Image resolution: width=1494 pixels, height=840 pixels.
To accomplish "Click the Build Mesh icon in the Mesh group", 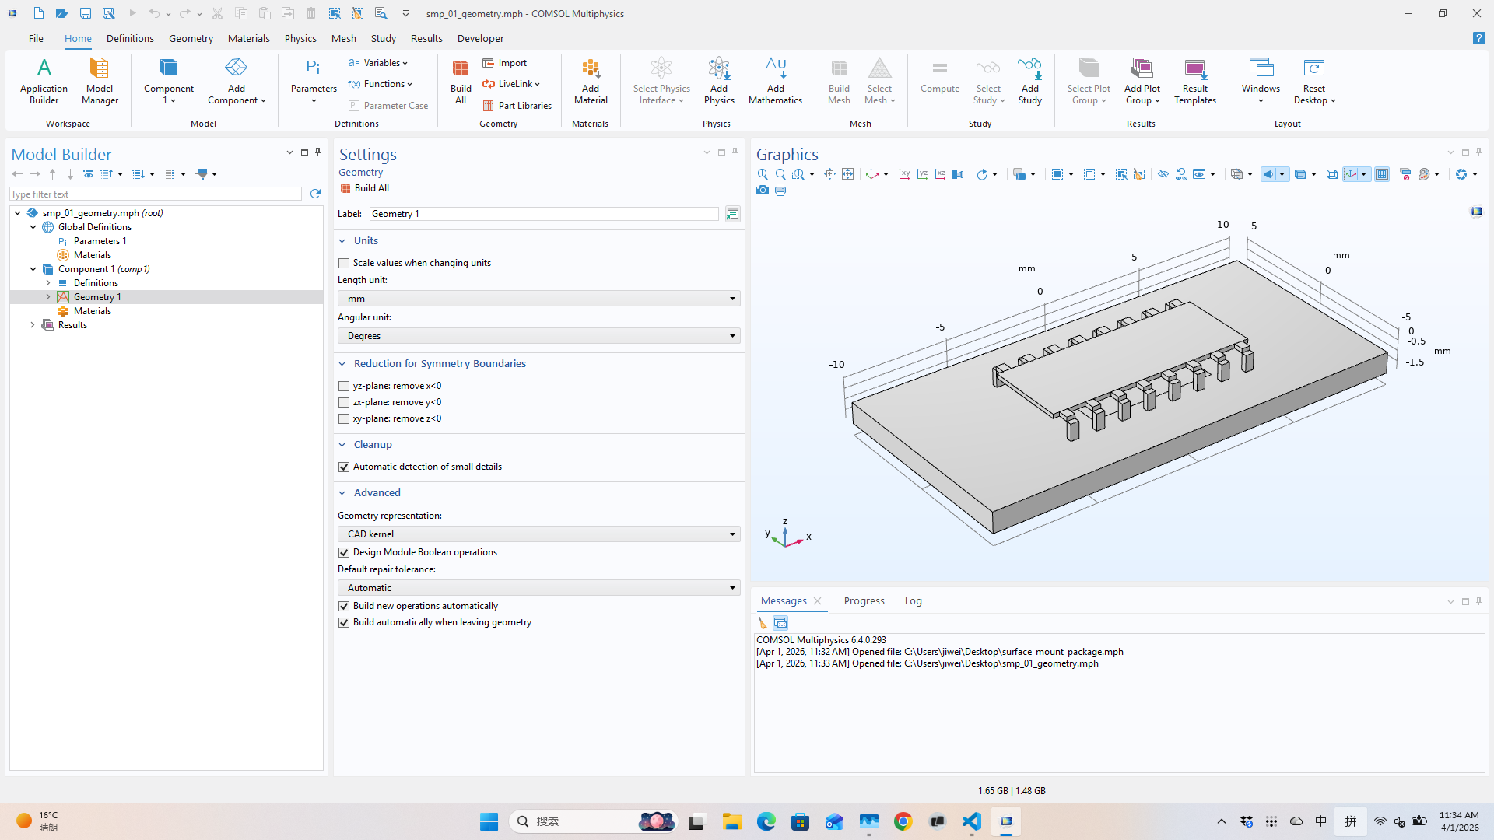I will coord(838,78).
